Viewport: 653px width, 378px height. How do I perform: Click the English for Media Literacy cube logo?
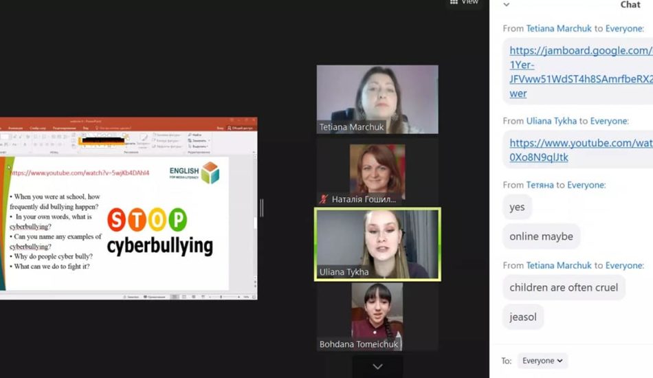pyautogui.click(x=210, y=173)
